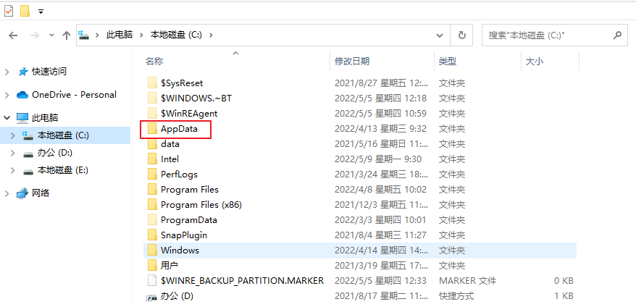Open the AppData folder icon
The image size is (636, 307).
[151, 129]
